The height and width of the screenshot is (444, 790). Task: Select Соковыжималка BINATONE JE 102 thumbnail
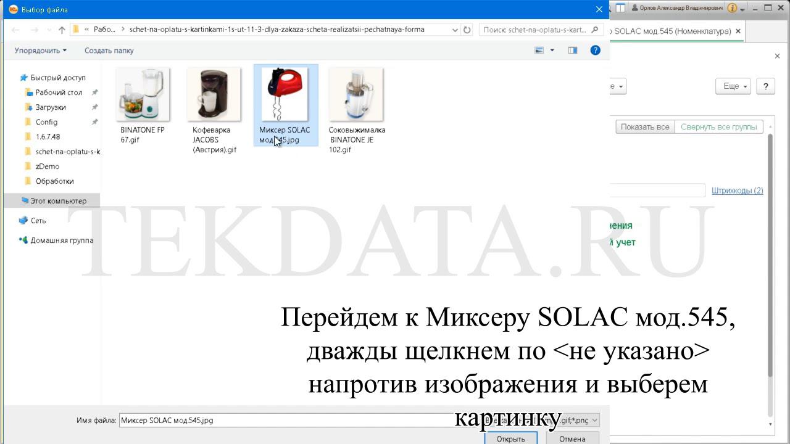[356, 94]
